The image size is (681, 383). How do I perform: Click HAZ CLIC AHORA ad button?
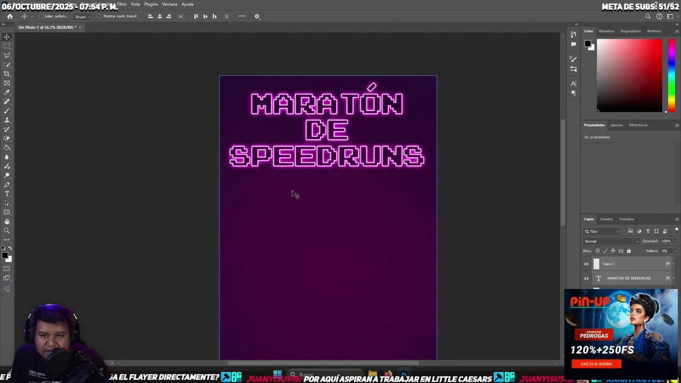[596, 364]
